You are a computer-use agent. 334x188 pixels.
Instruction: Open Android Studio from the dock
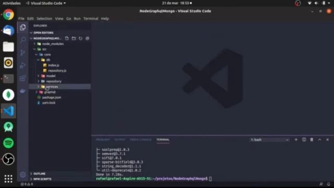tap(8, 127)
